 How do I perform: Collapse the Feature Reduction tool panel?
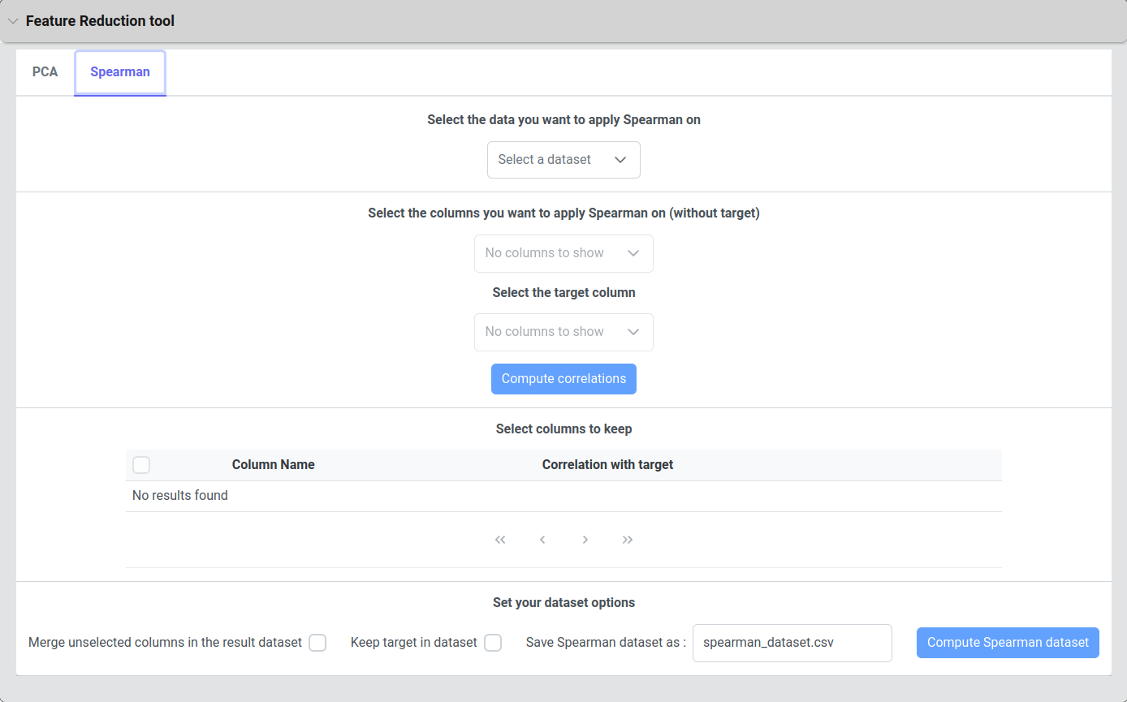[x=13, y=21]
